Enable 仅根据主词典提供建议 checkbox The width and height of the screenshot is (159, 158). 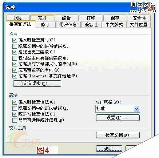(15, 58)
